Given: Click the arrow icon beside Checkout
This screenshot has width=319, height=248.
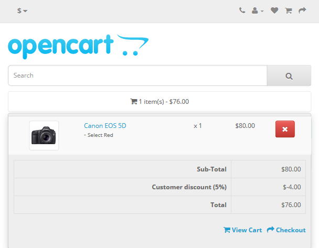Looking at the screenshot, I should pyautogui.click(x=271, y=230).
